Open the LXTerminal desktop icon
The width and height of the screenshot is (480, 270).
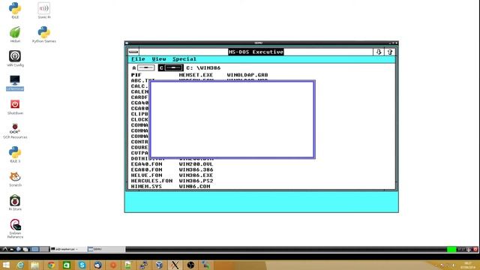pos(15,82)
